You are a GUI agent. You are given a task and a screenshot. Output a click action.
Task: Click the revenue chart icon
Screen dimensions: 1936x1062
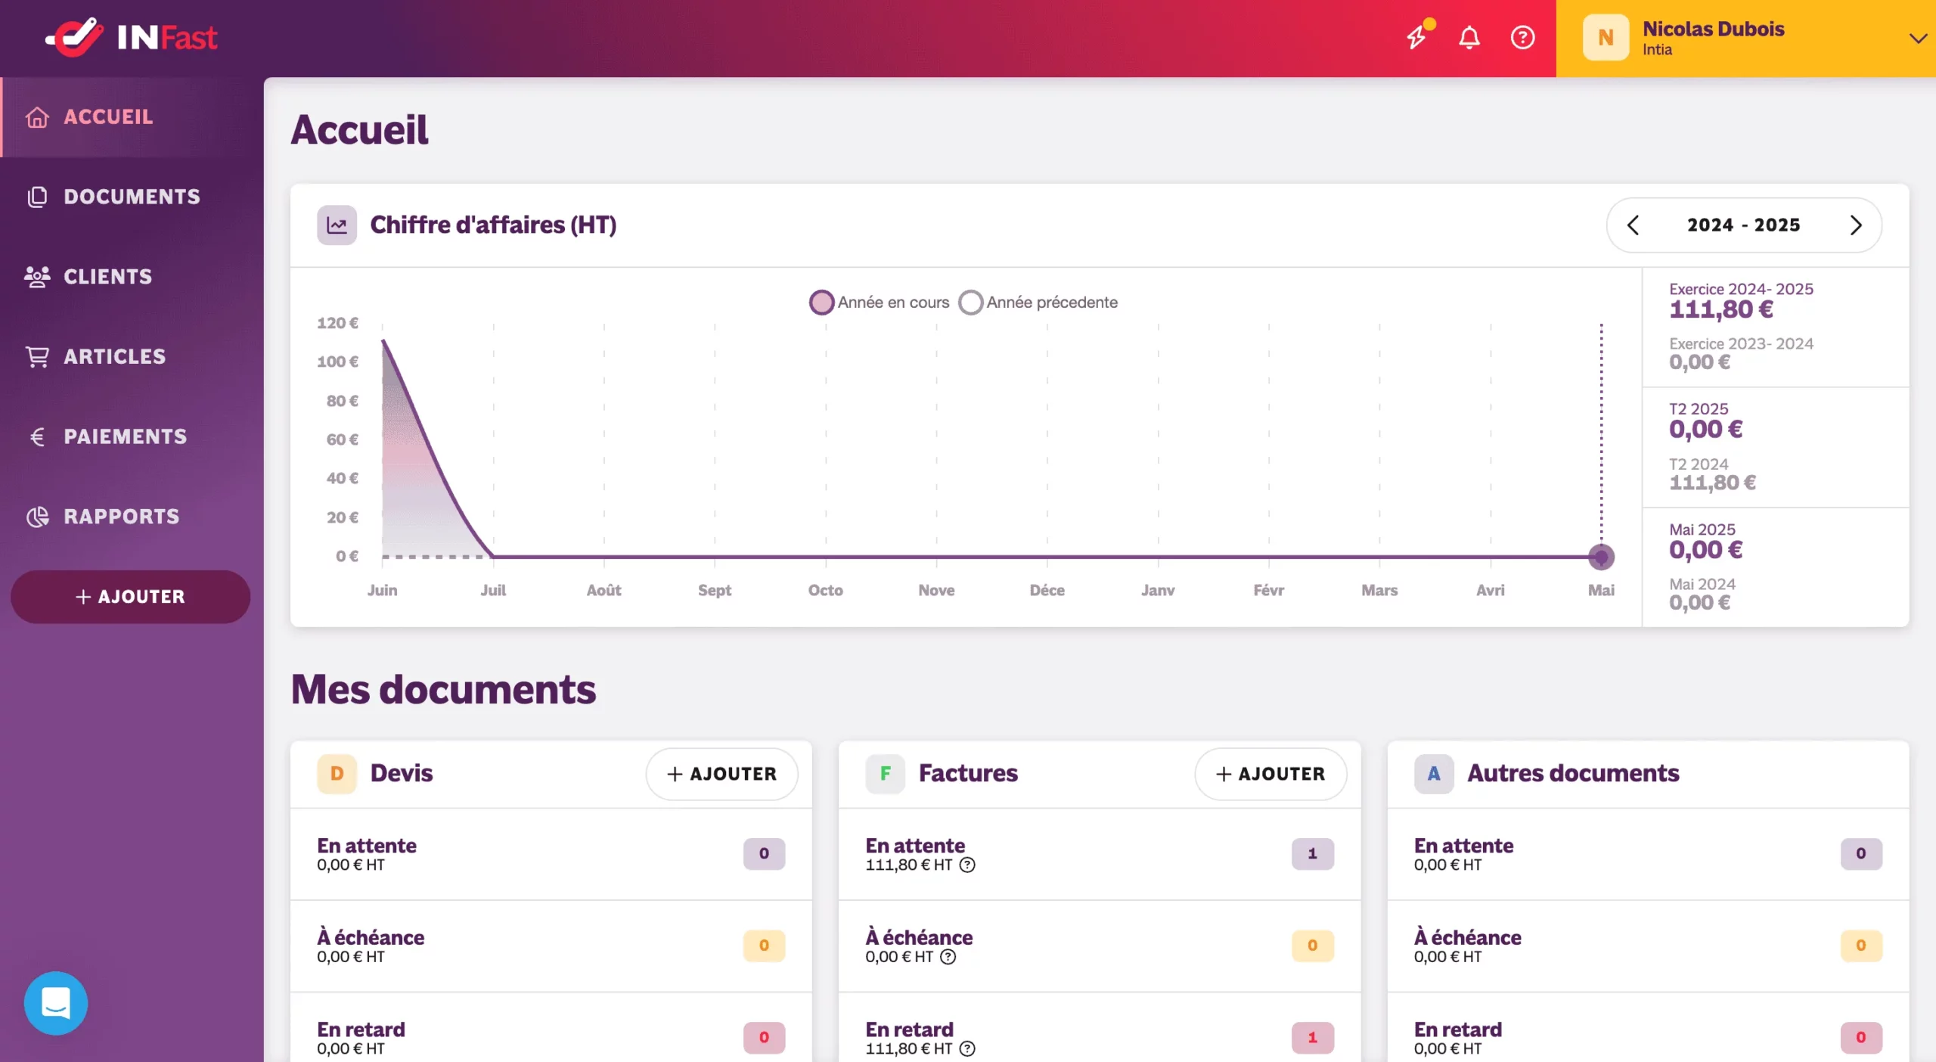pos(337,225)
